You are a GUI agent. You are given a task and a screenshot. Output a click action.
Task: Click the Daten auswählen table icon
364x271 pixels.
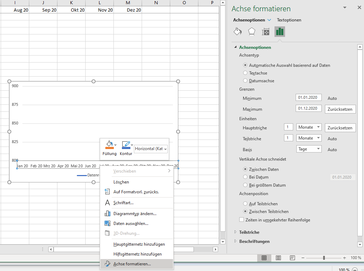click(107, 223)
